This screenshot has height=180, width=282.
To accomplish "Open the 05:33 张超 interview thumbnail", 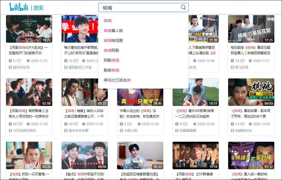I will [140, 155].
